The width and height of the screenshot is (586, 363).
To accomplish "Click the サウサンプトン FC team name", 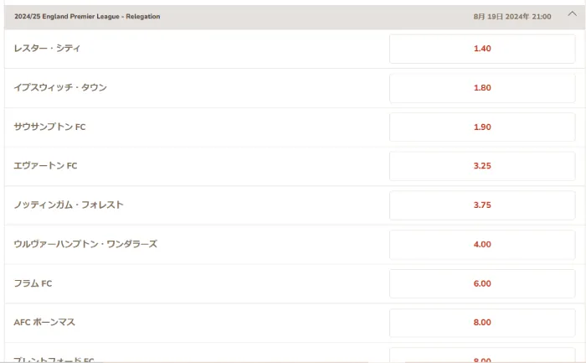I will [x=49, y=127].
